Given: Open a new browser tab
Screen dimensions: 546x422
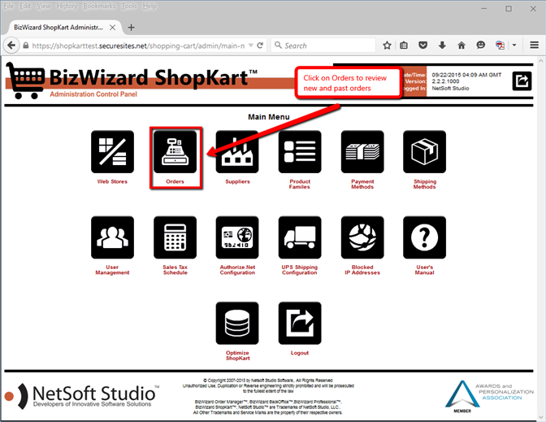Looking at the screenshot, I should [x=132, y=27].
